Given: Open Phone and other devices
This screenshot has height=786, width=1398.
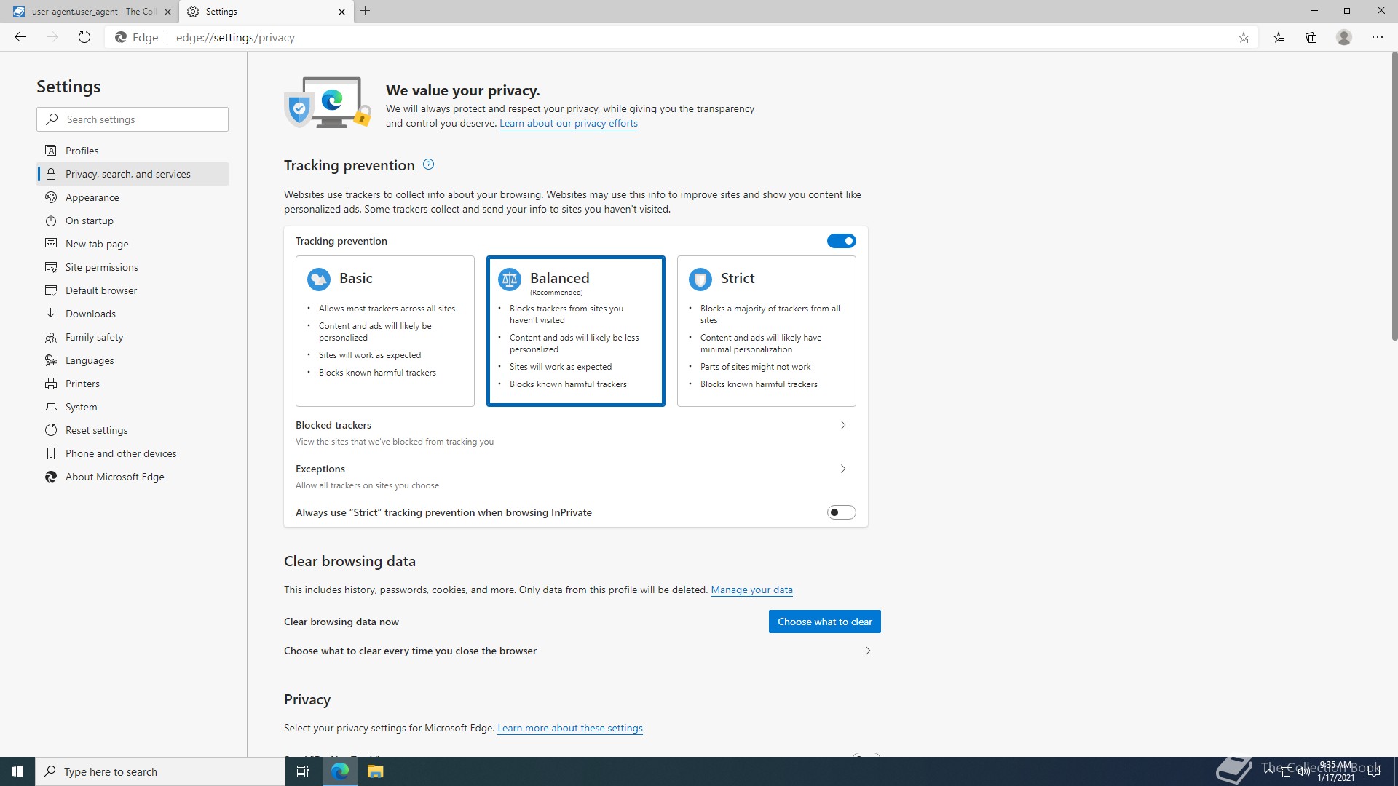Looking at the screenshot, I should (x=133, y=453).
